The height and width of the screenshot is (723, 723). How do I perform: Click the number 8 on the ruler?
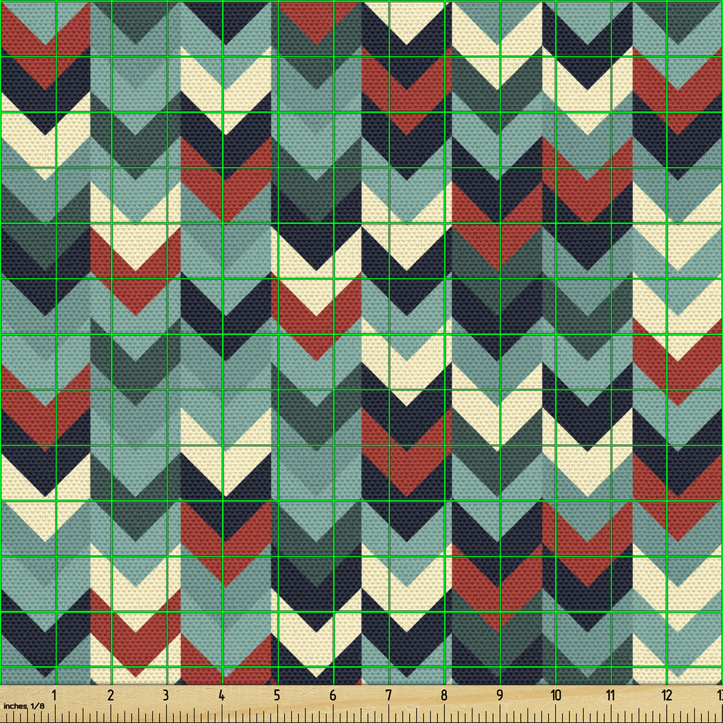click(x=444, y=695)
